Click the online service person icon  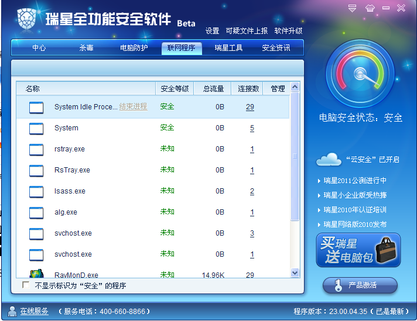tap(12, 311)
